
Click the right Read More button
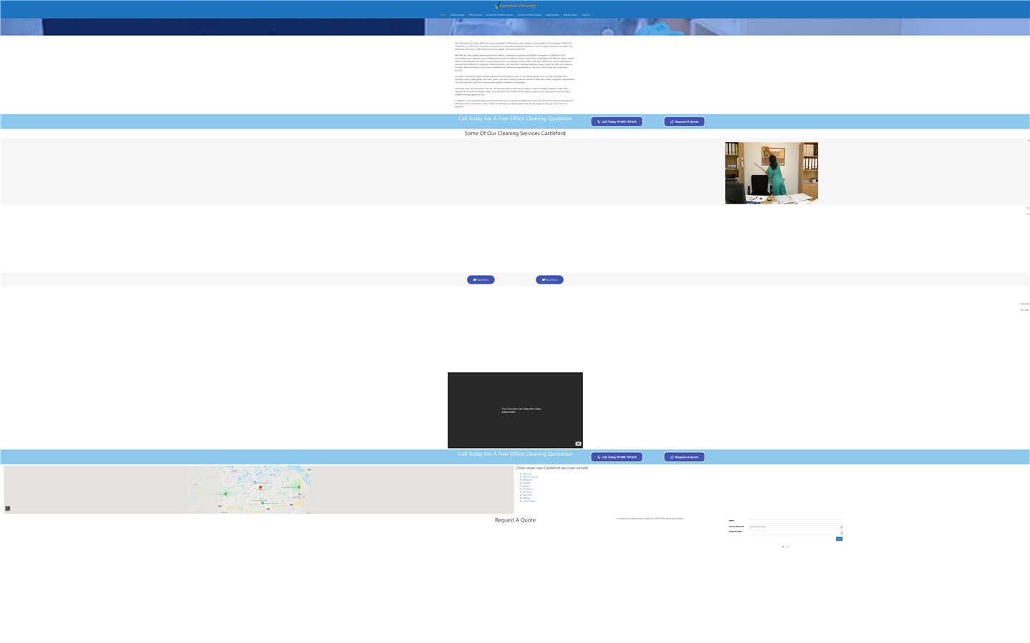(x=549, y=280)
